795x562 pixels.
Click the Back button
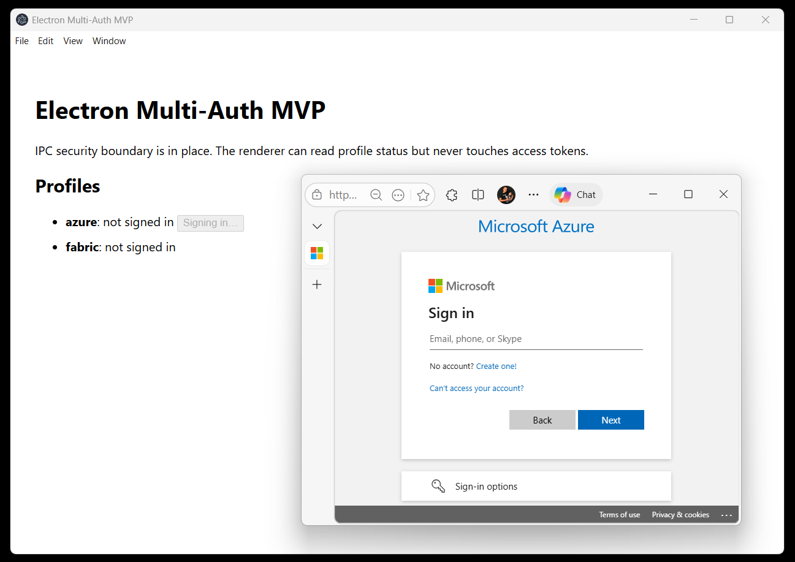542,420
